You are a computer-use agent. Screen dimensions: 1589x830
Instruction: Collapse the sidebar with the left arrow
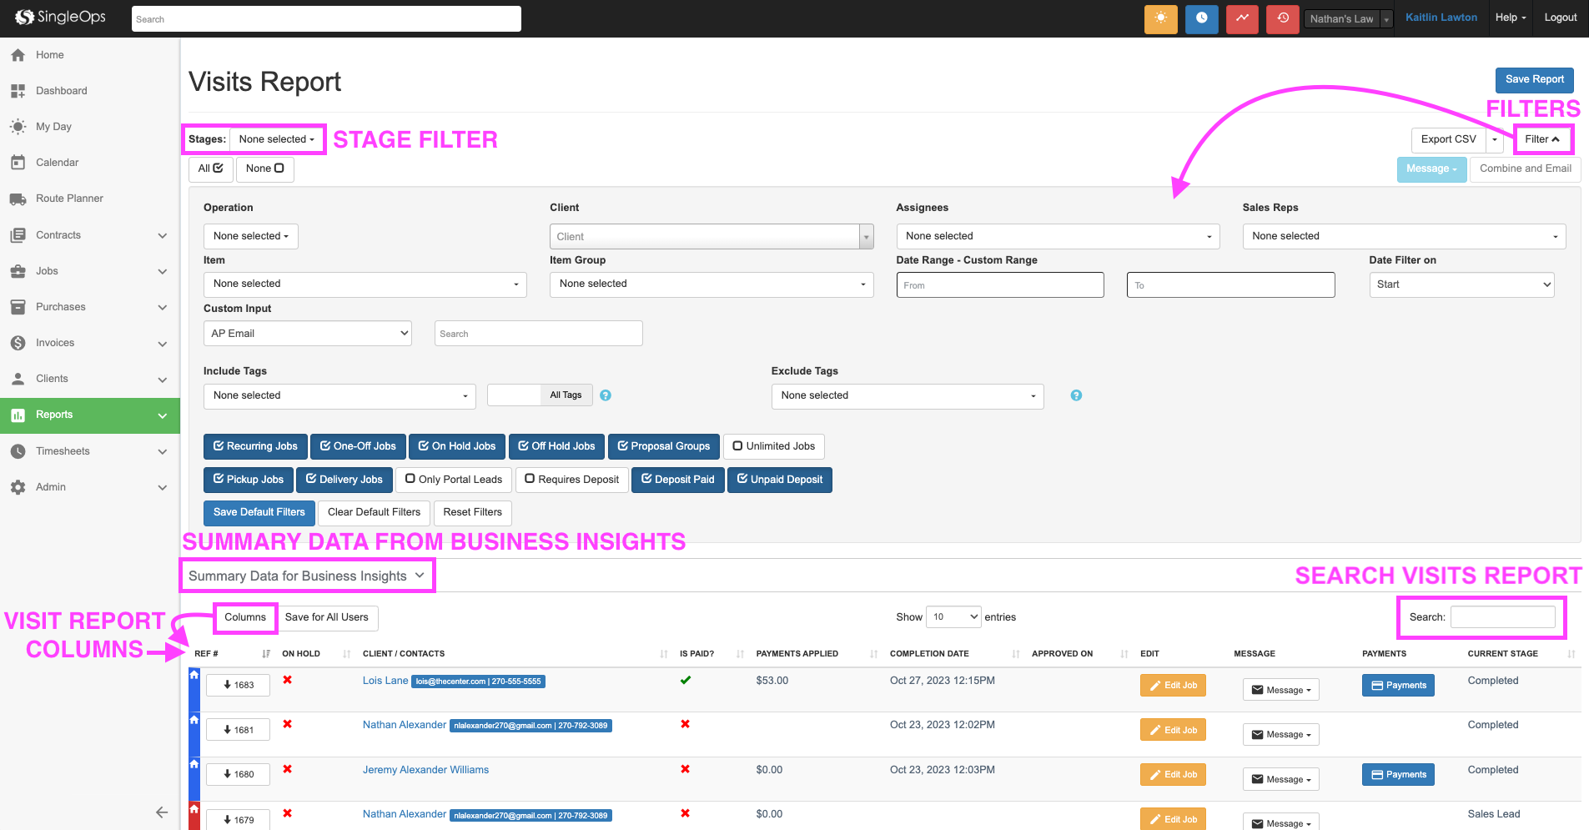click(162, 812)
